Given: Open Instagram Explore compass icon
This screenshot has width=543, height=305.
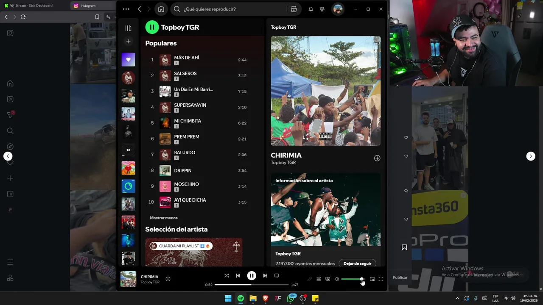Looking at the screenshot, I should (10, 147).
